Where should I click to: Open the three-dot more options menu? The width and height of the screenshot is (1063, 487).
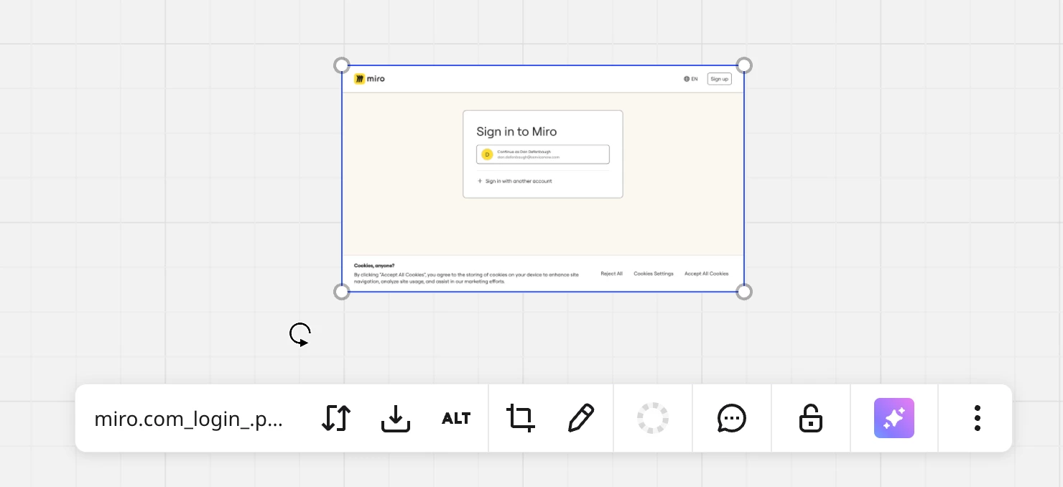tap(978, 418)
